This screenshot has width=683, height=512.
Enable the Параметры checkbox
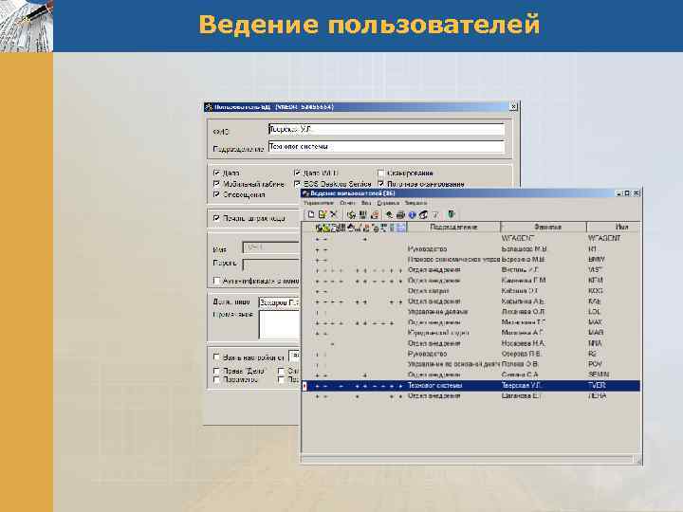pyautogui.click(x=216, y=379)
